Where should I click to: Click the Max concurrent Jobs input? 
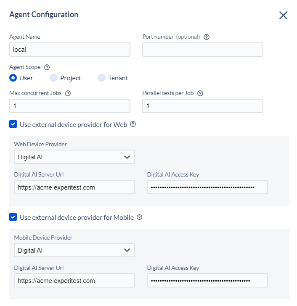pos(70,106)
